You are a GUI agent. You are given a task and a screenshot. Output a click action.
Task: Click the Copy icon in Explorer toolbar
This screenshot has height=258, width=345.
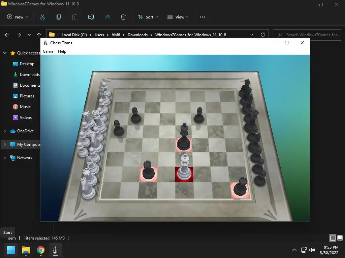click(59, 17)
